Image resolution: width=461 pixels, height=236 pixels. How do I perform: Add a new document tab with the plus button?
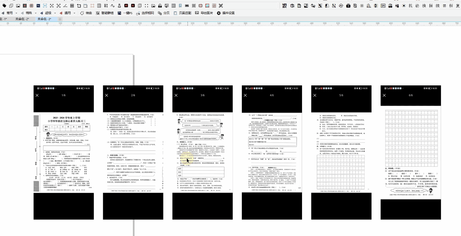(x=60, y=19)
